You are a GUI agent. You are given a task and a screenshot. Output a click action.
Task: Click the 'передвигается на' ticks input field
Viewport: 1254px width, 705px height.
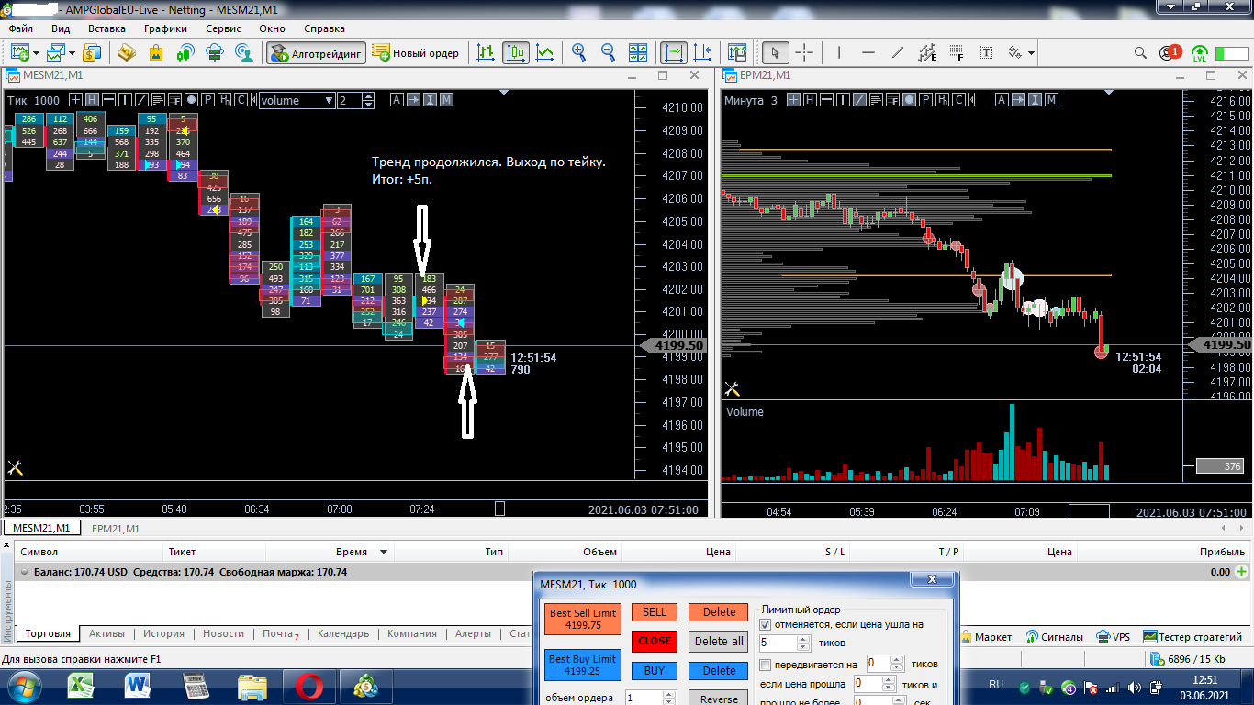(879, 664)
